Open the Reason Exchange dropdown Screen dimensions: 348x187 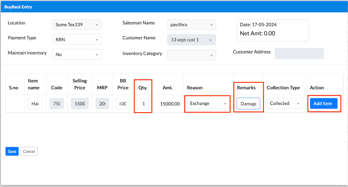click(208, 103)
